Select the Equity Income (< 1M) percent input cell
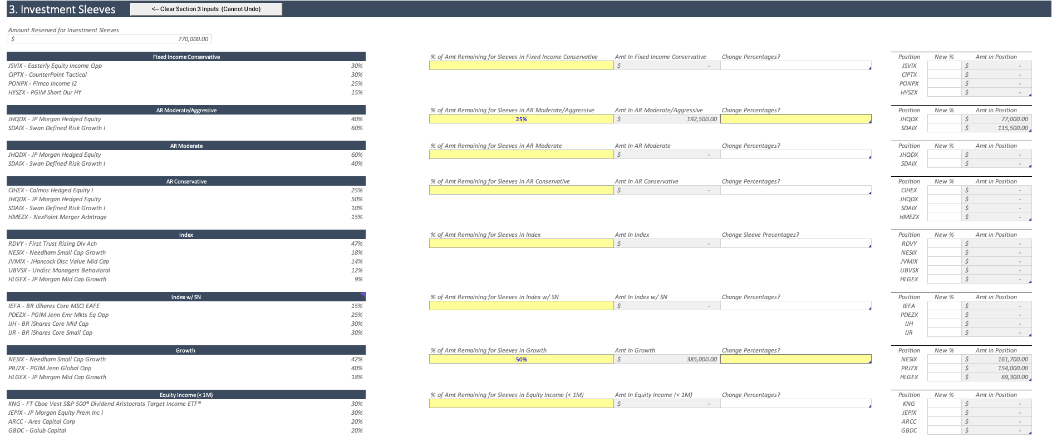 tap(521, 404)
